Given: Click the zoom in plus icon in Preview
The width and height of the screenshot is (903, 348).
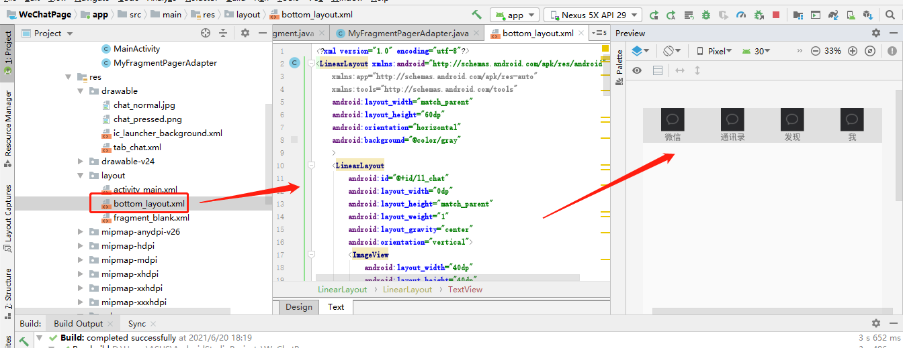Looking at the screenshot, I should click(x=853, y=51).
